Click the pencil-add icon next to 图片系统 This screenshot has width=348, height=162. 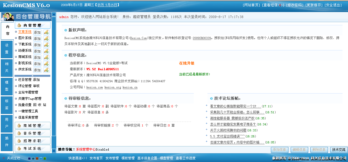pyautogui.click(x=46, y=39)
